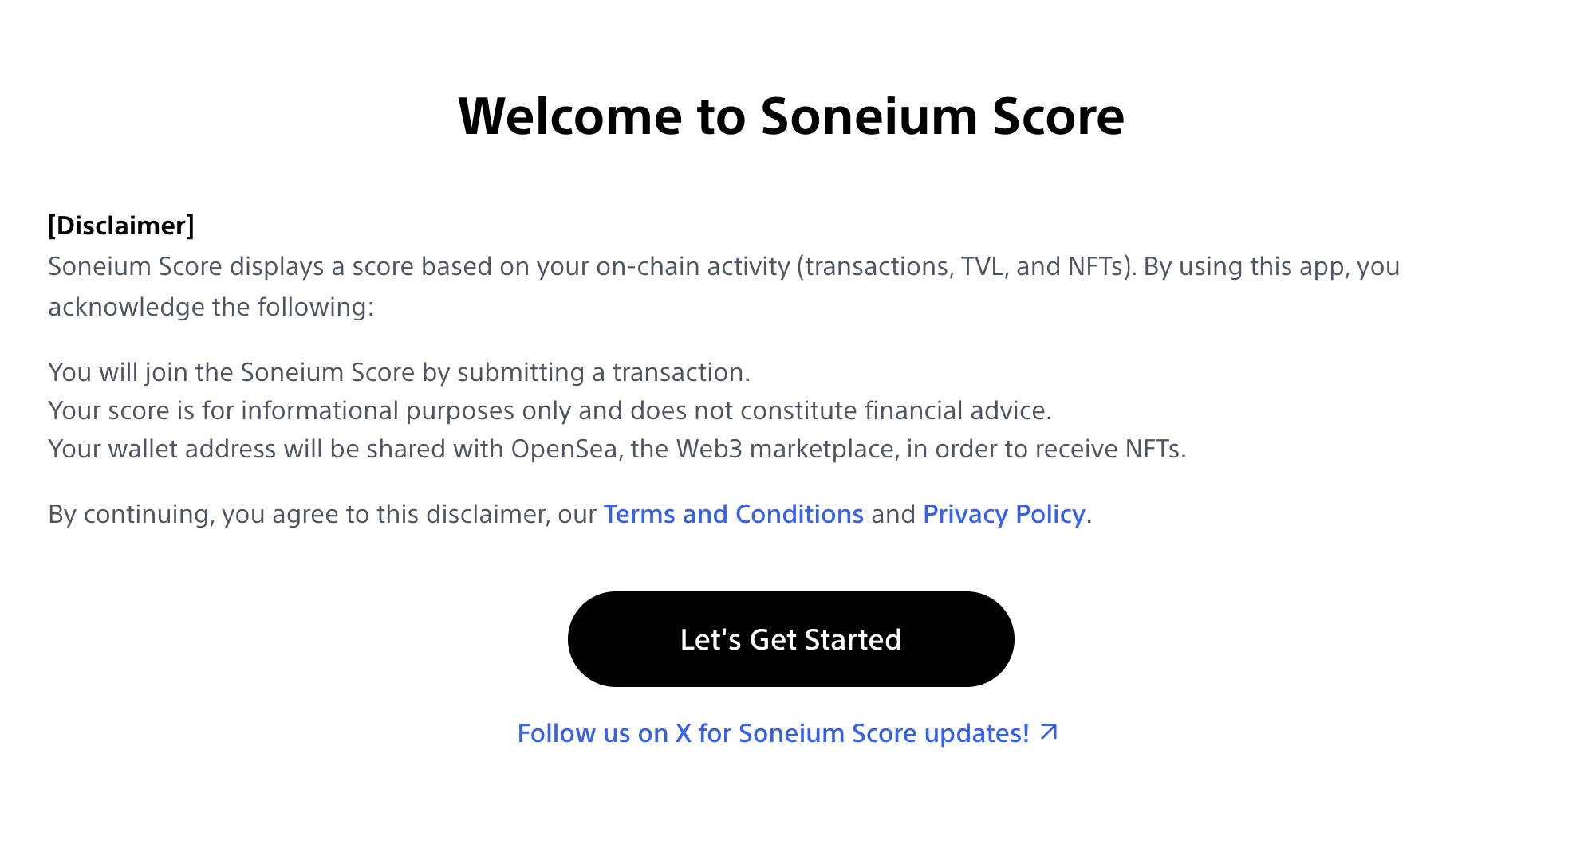Click the TVL text in the disclaimer
The width and height of the screenshot is (1584, 856).
pyautogui.click(x=983, y=266)
